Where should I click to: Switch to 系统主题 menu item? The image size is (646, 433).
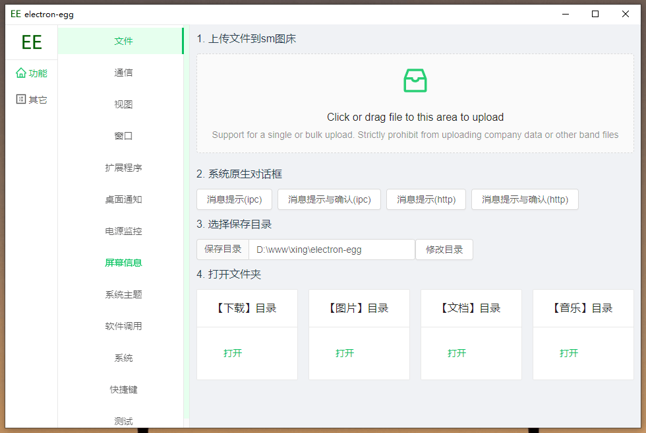click(x=123, y=294)
